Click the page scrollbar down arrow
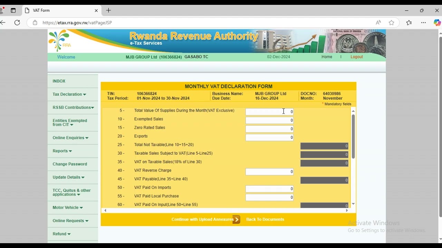 (x=440, y=239)
